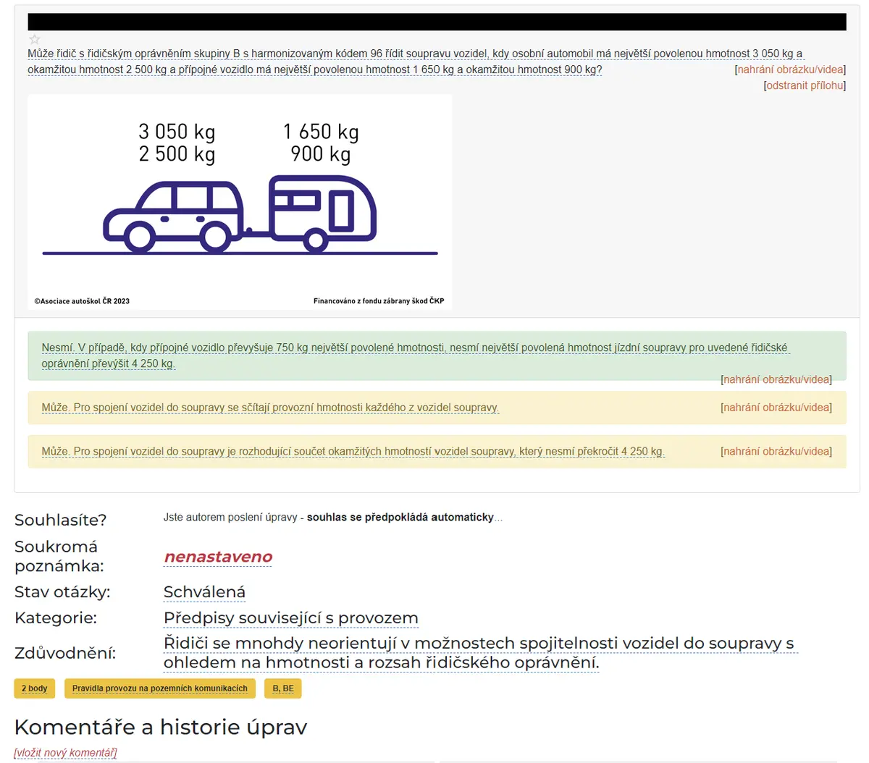
Task: Click upload link in 'sčítají provozní hmotnosti' answer
Action: pyautogui.click(x=776, y=408)
